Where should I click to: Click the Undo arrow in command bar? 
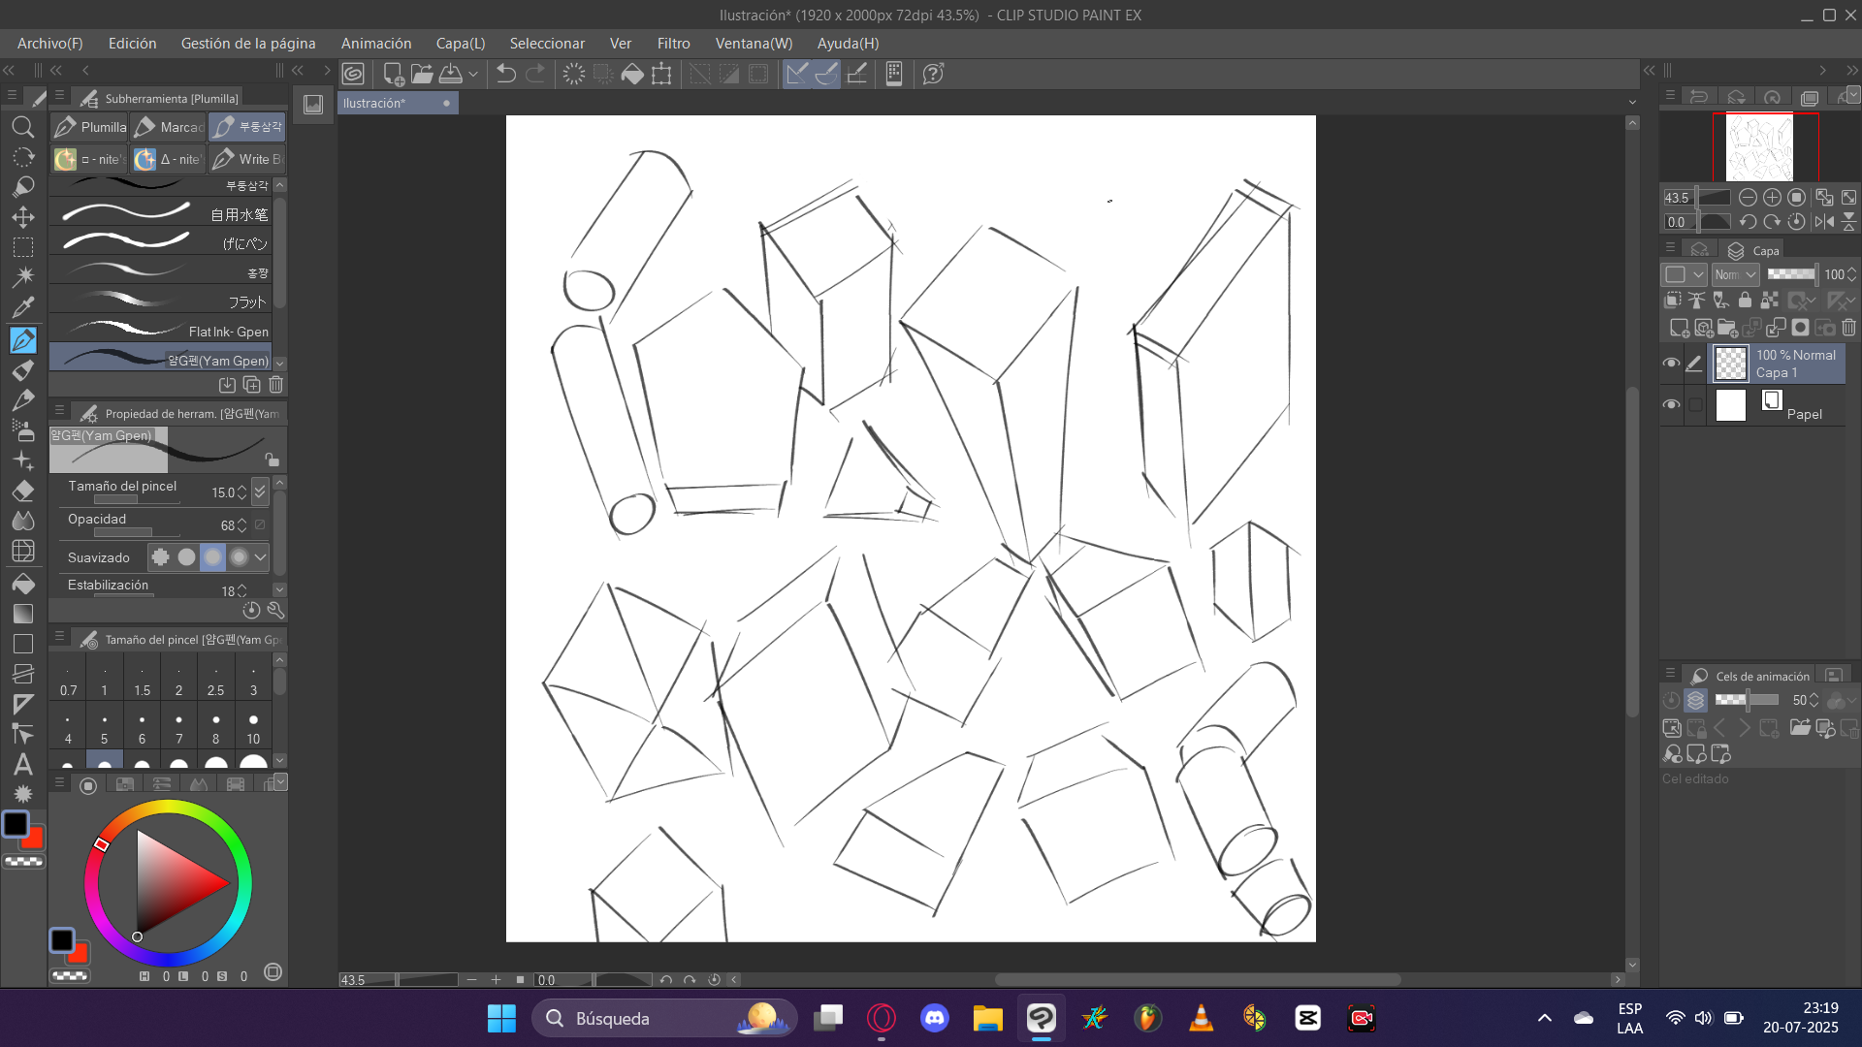click(x=505, y=74)
